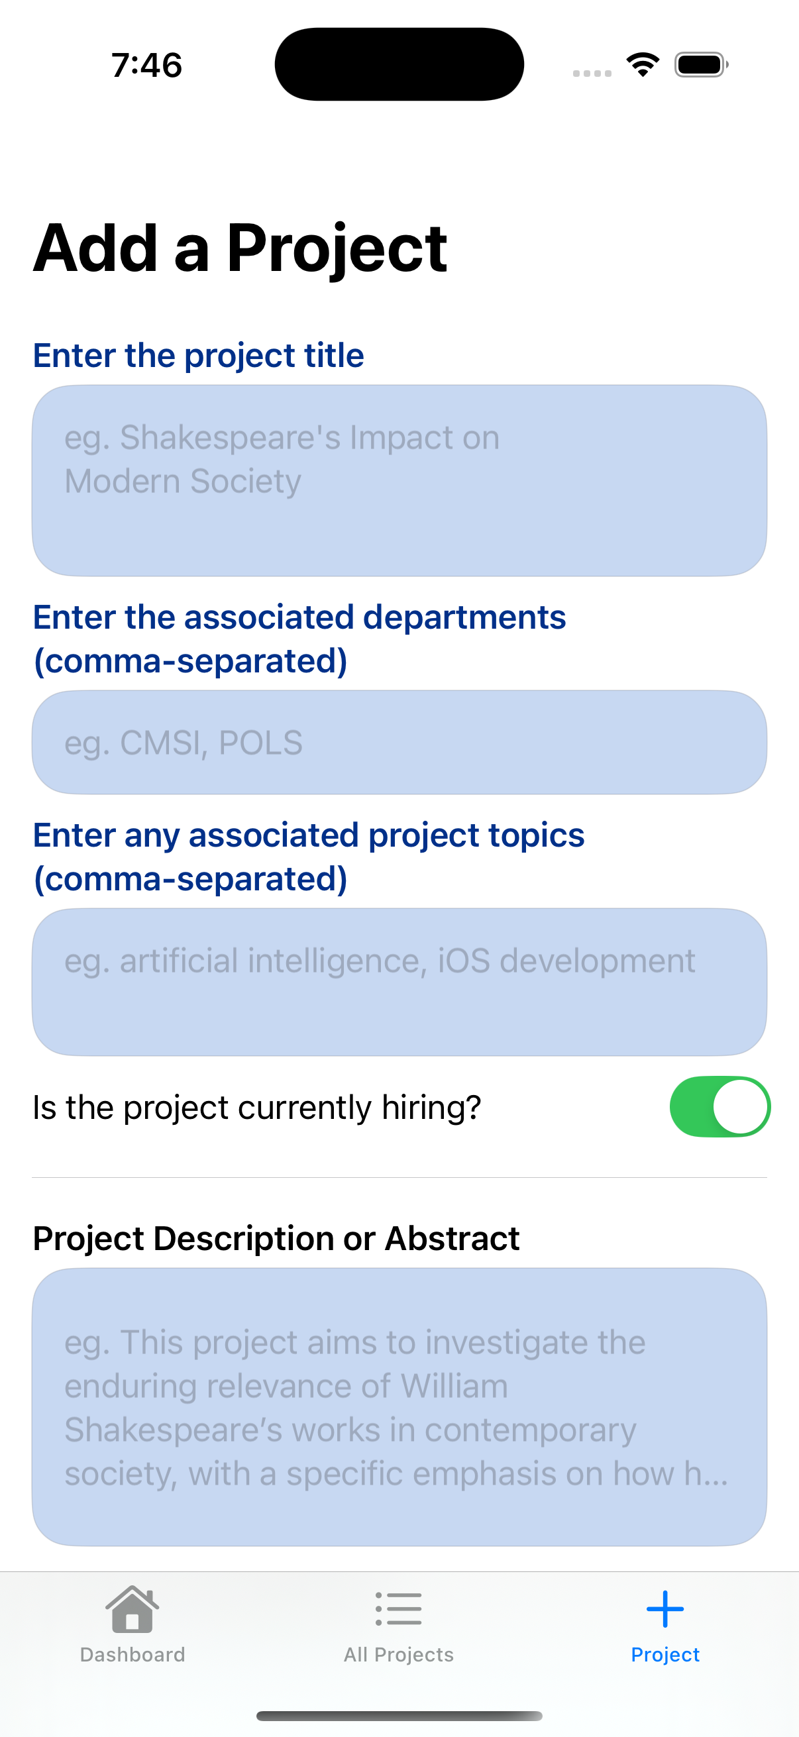
Task: Click the "Is the project currently hiring?" label
Action: 257,1107
